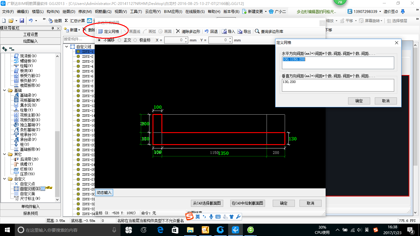The image size is (420, 236).
Task: Open 文件(F) menu
Action: (8, 11)
